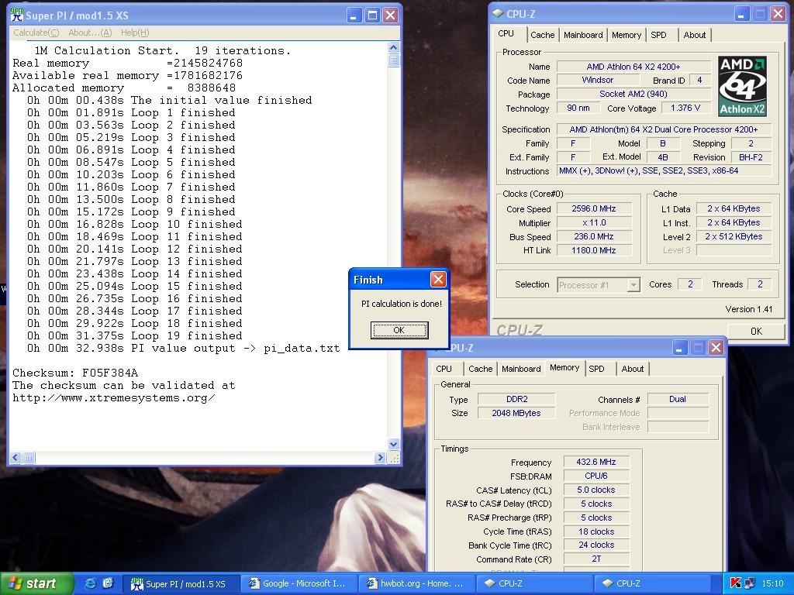Click the Code Name value Windsor
Screen dimensions: 794x595
598,80
